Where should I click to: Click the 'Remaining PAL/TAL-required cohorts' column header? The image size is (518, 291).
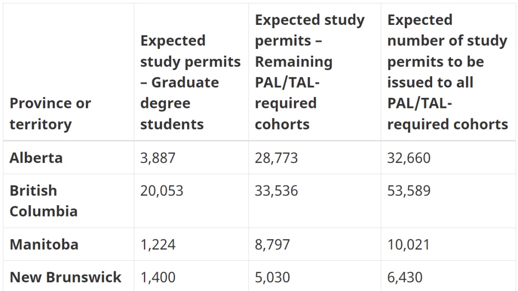coord(310,72)
